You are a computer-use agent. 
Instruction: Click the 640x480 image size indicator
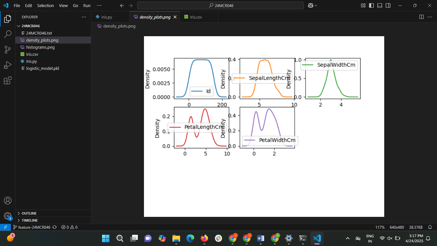coord(397,227)
